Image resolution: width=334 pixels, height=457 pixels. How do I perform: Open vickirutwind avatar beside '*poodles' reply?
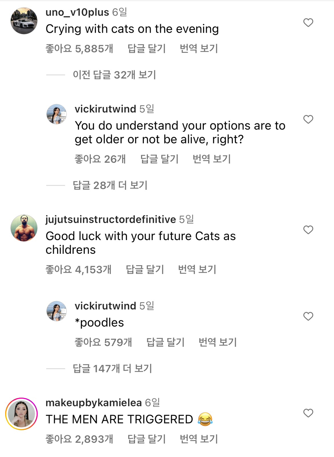(x=56, y=311)
